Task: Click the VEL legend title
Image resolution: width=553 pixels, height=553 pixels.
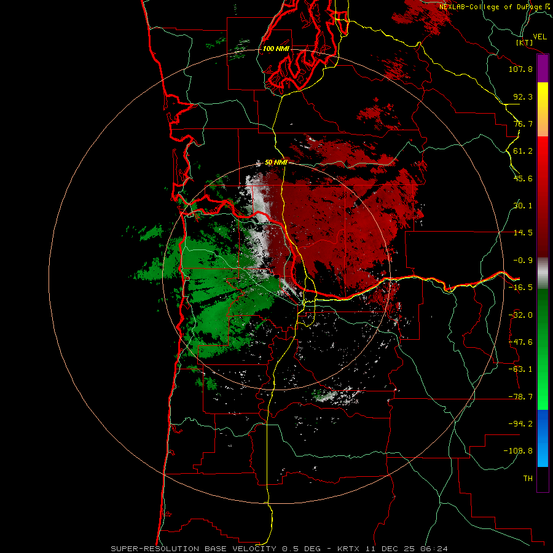Action: (x=539, y=37)
